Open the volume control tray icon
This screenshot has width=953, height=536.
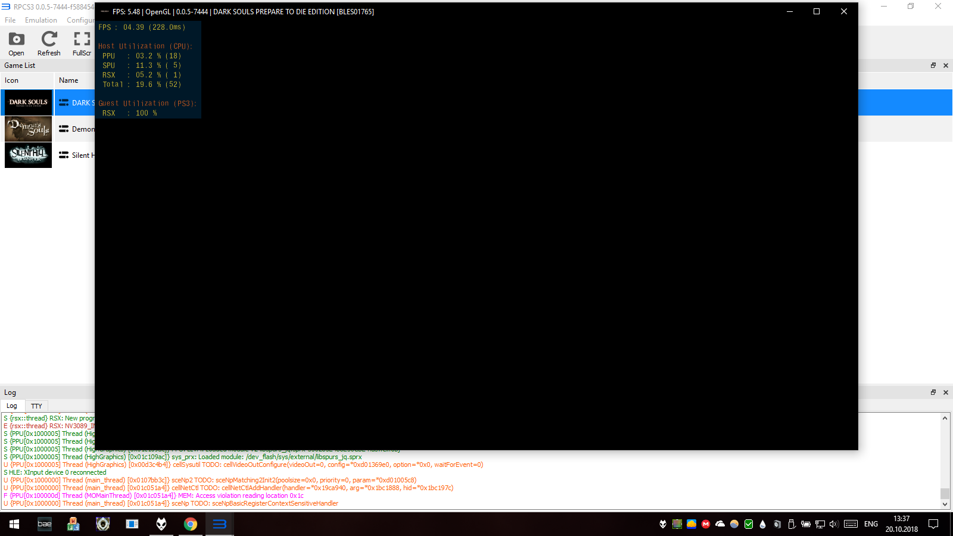pyautogui.click(x=834, y=524)
